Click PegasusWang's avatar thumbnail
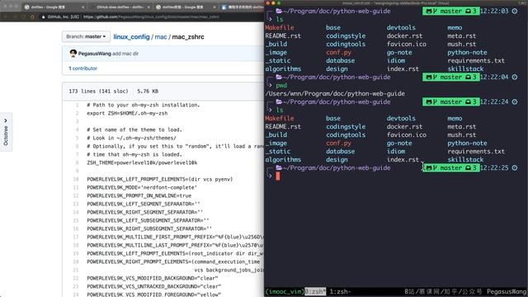This screenshot has width=528, height=297. [x=73, y=53]
